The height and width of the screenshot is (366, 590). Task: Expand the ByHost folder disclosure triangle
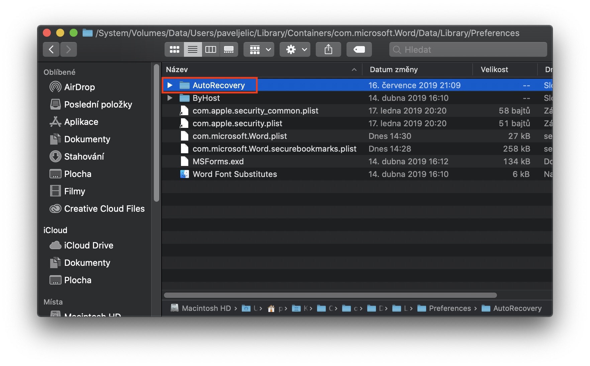[x=170, y=98]
